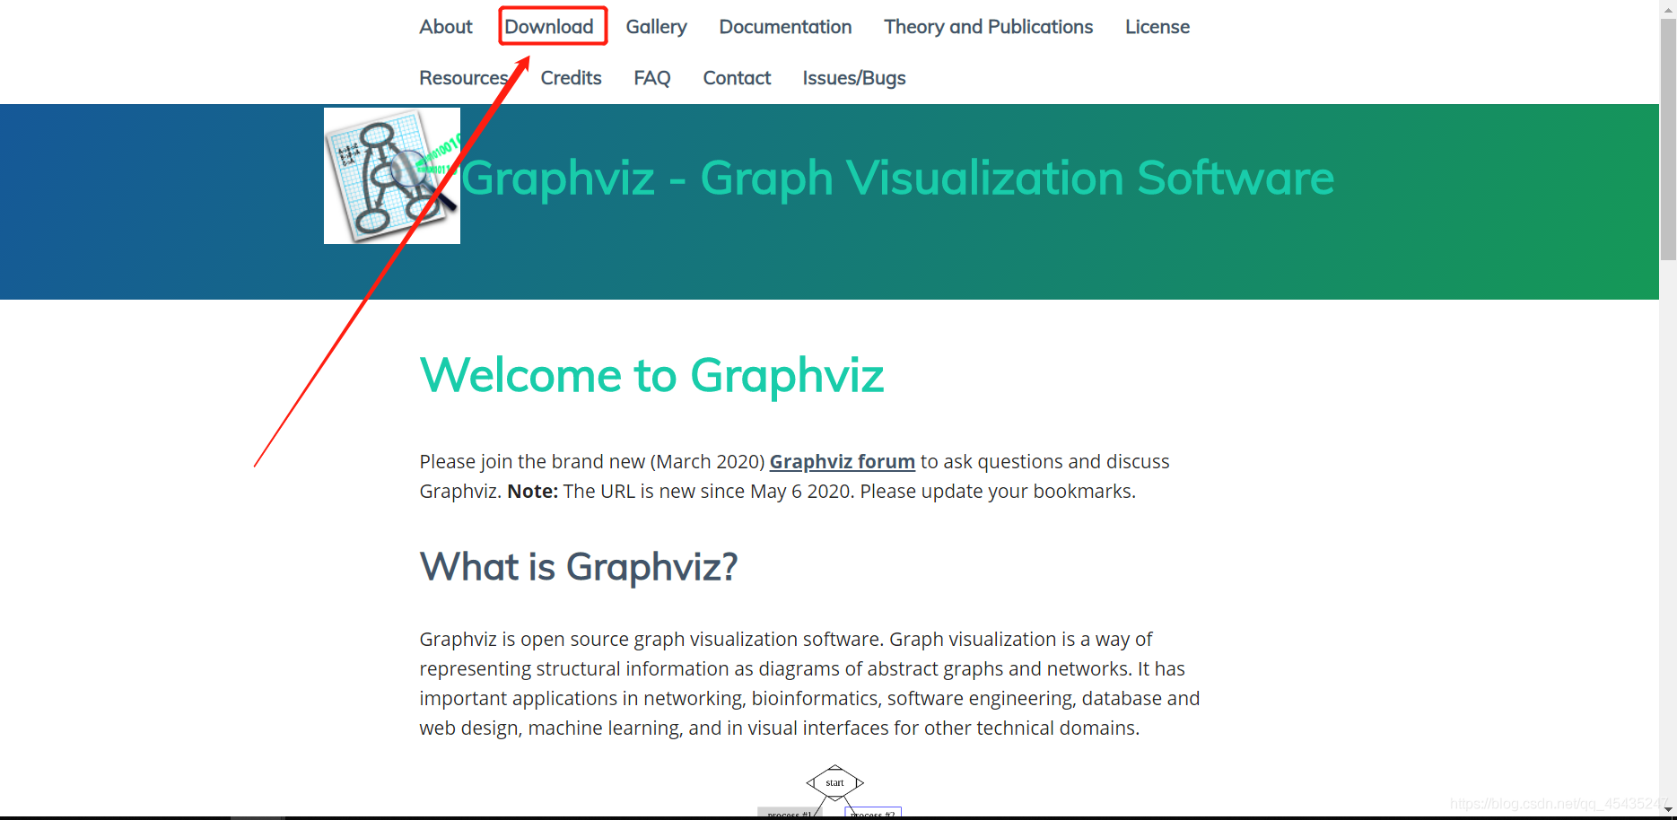Click the Graphviz logo image
The image size is (1677, 820).
[391, 174]
